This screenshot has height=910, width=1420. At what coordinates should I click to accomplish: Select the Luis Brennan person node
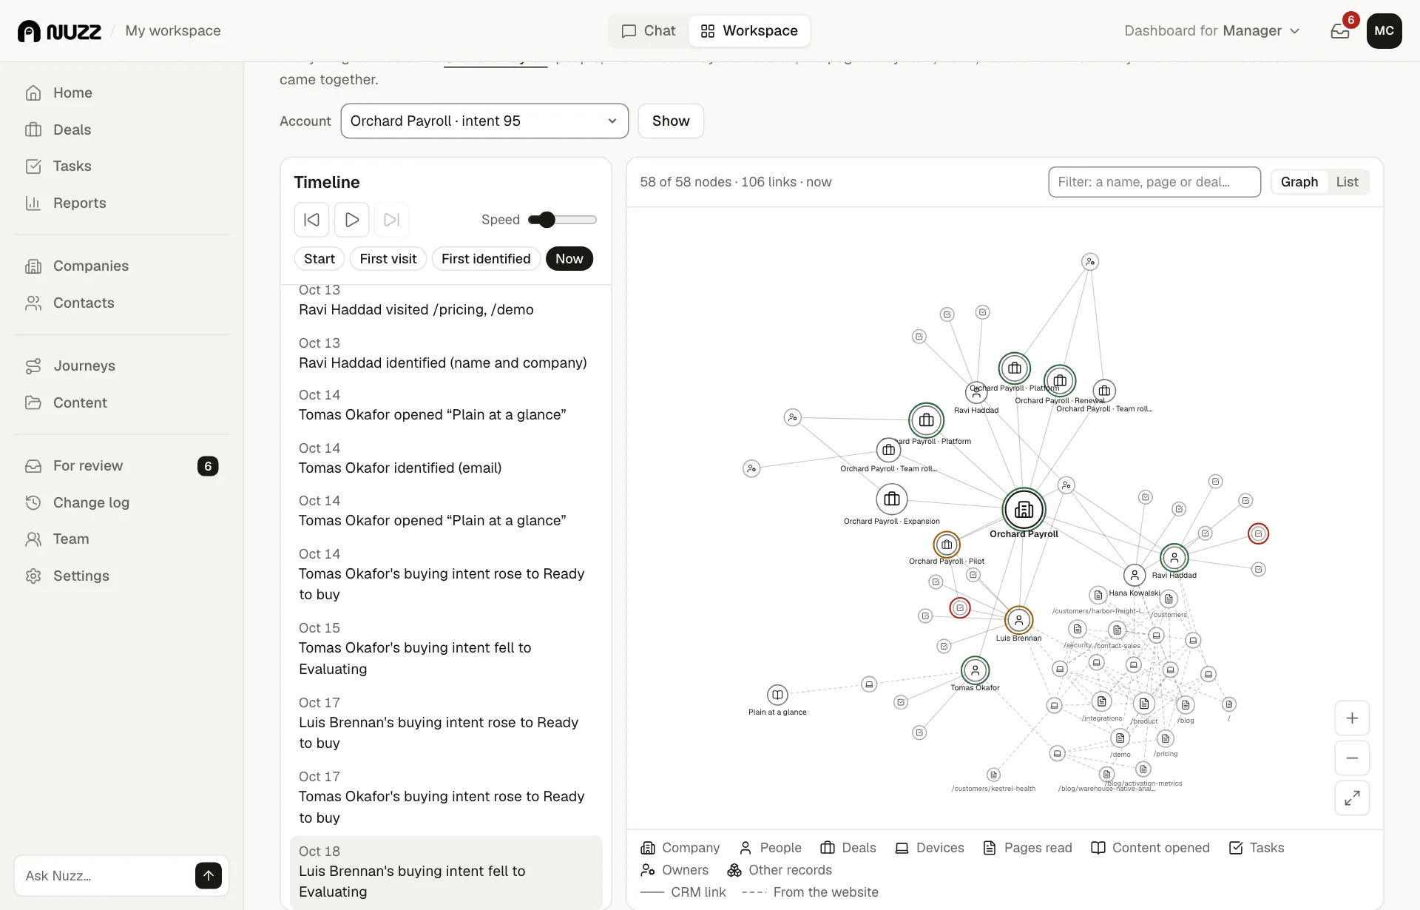coord(1018,621)
